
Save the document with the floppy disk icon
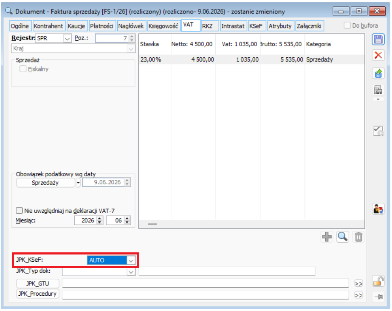[378, 40]
